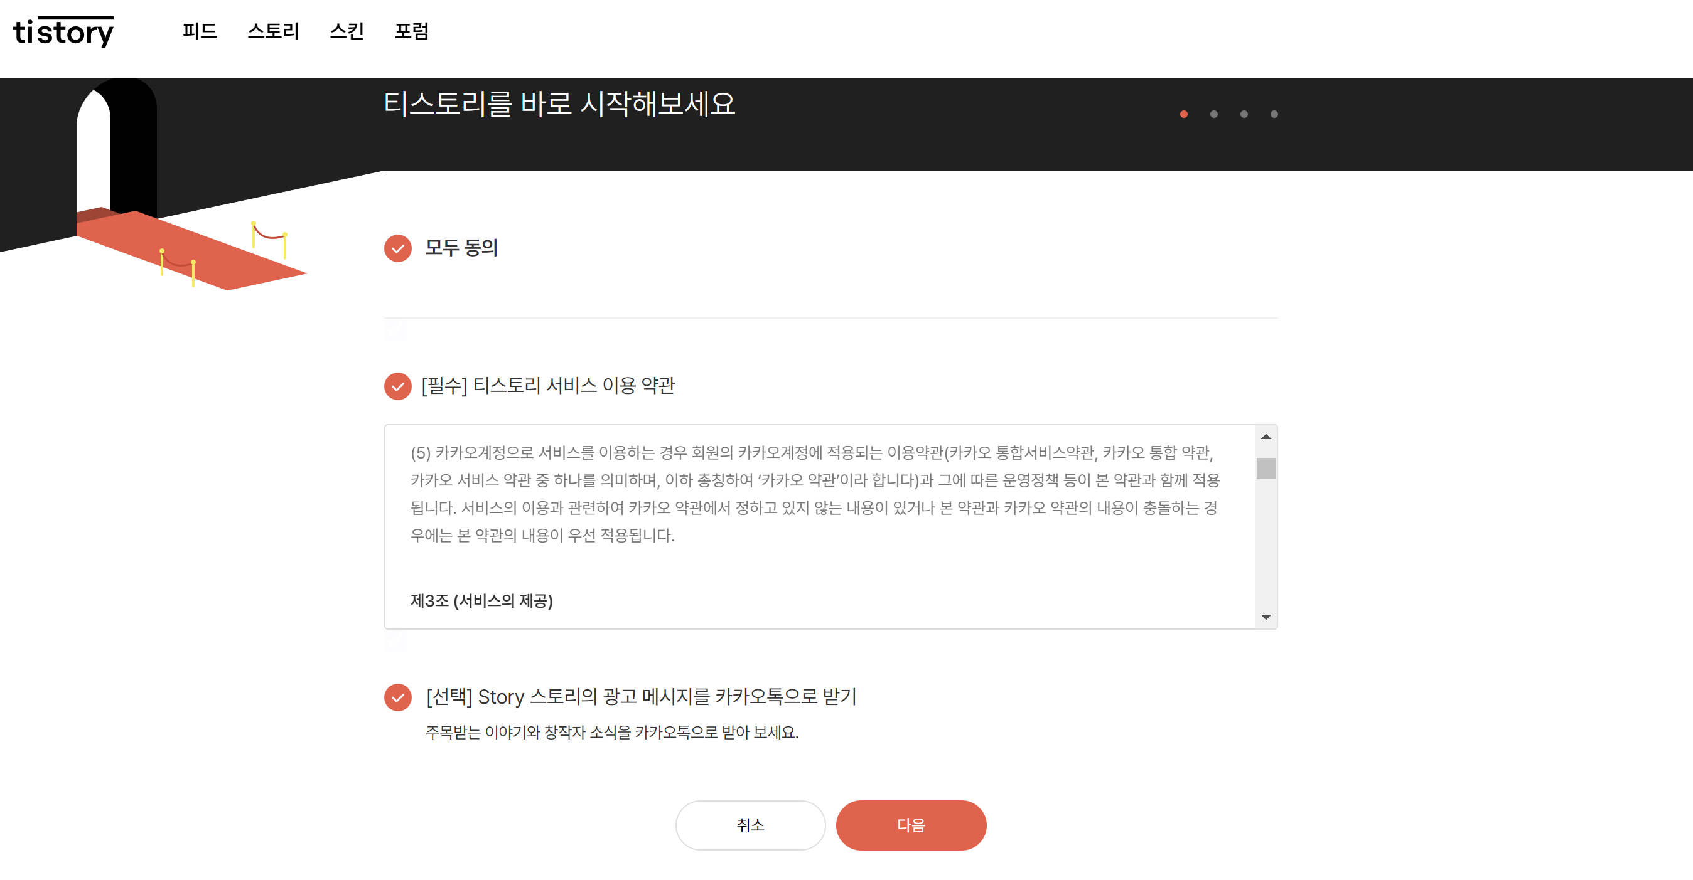Open the 포럼 menu

point(411,31)
